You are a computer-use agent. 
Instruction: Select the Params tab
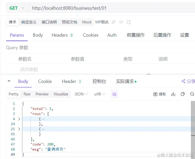[x=17, y=35]
